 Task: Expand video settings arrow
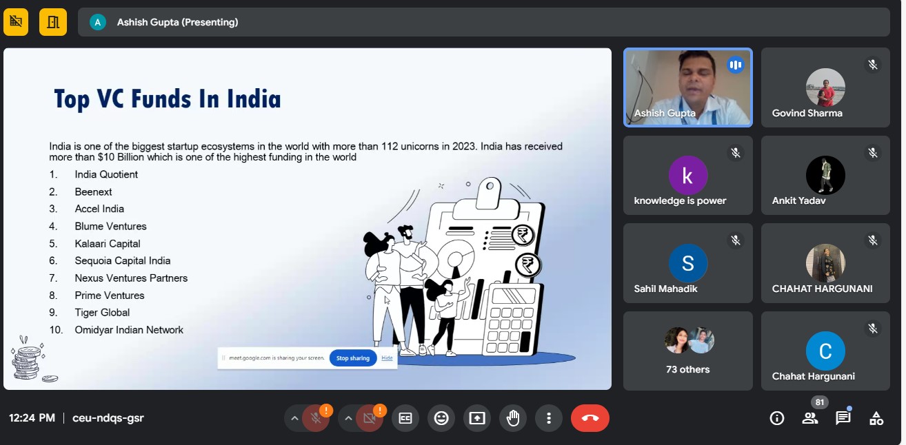[x=348, y=418]
